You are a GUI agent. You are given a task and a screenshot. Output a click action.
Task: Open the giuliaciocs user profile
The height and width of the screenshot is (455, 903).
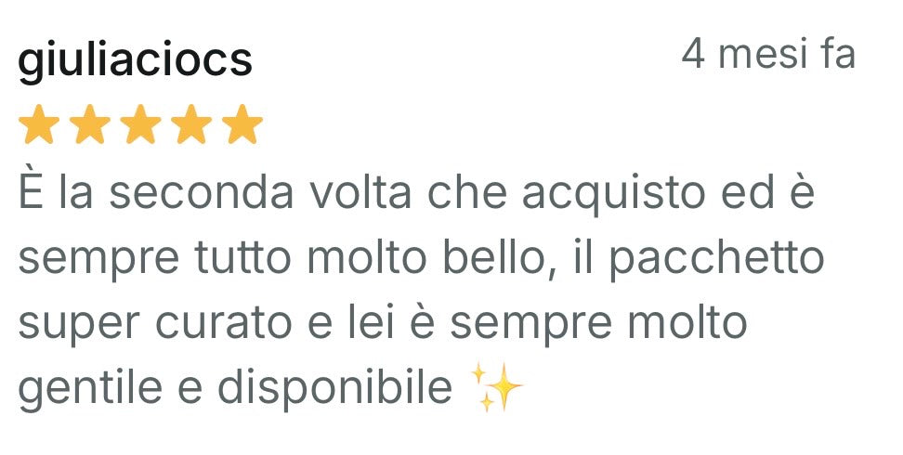point(136,58)
